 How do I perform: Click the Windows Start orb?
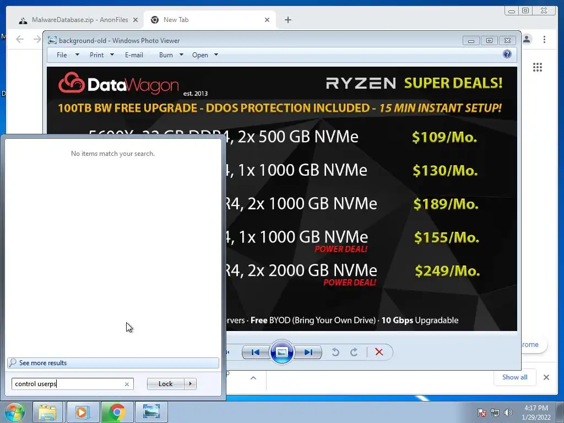click(14, 412)
